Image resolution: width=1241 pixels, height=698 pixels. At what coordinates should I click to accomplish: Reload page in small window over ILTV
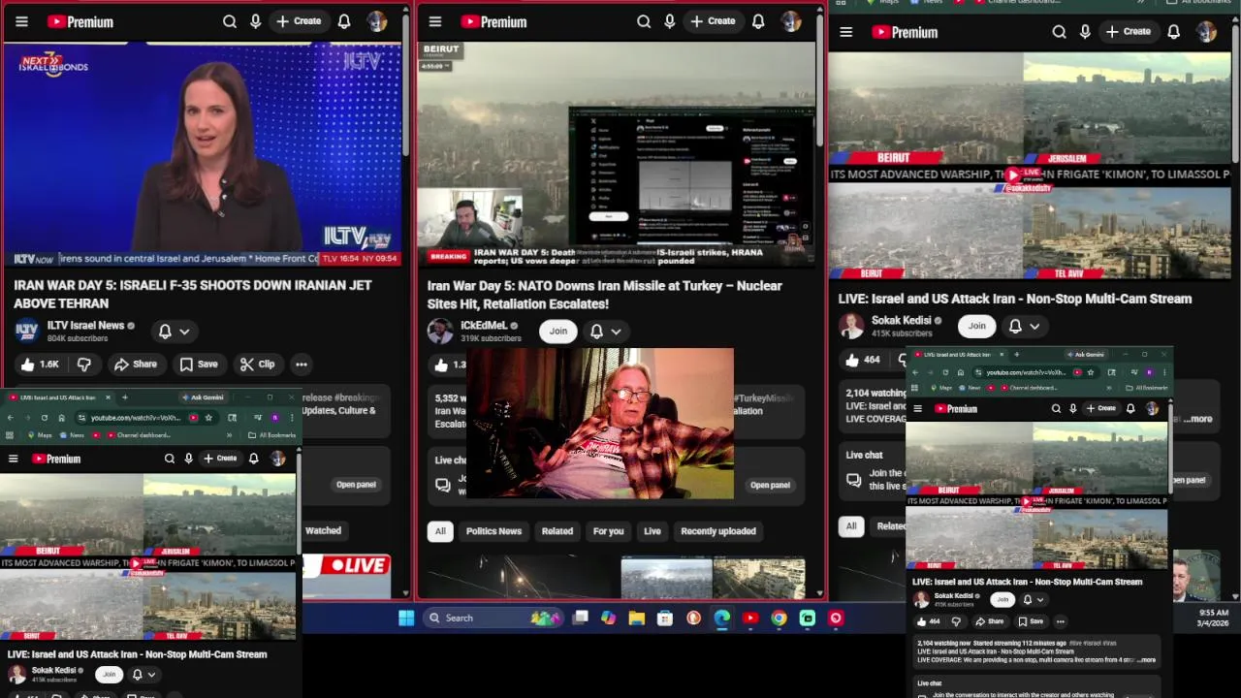click(x=45, y=418)
